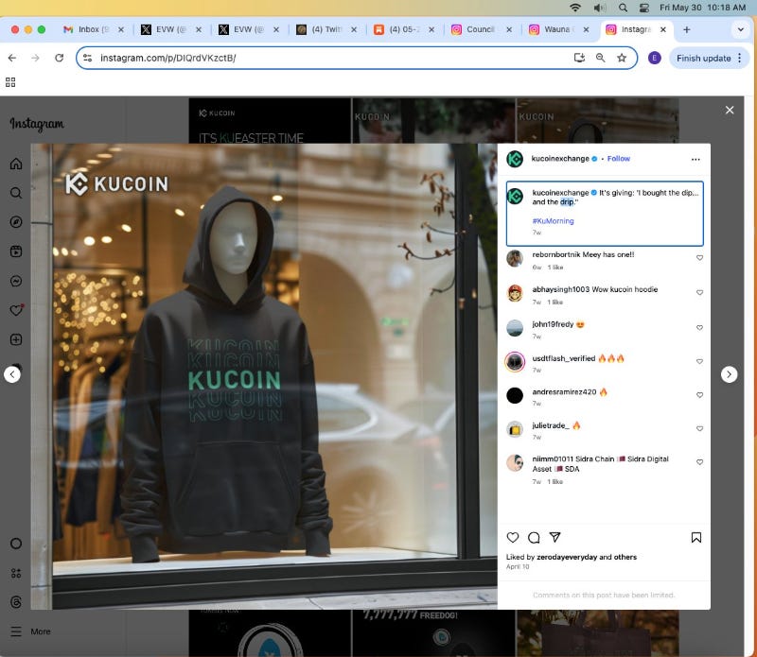
Task: Open Explore compass icon in sidebar
Action: 16,222
